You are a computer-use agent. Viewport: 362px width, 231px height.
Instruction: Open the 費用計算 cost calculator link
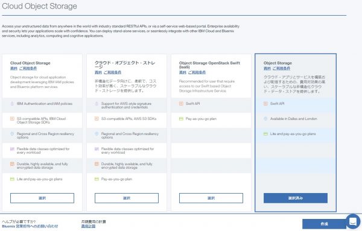coord(88,226)
